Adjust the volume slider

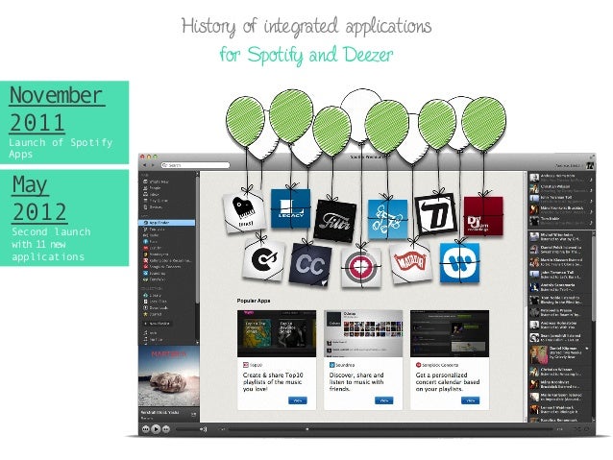point(189,429)
